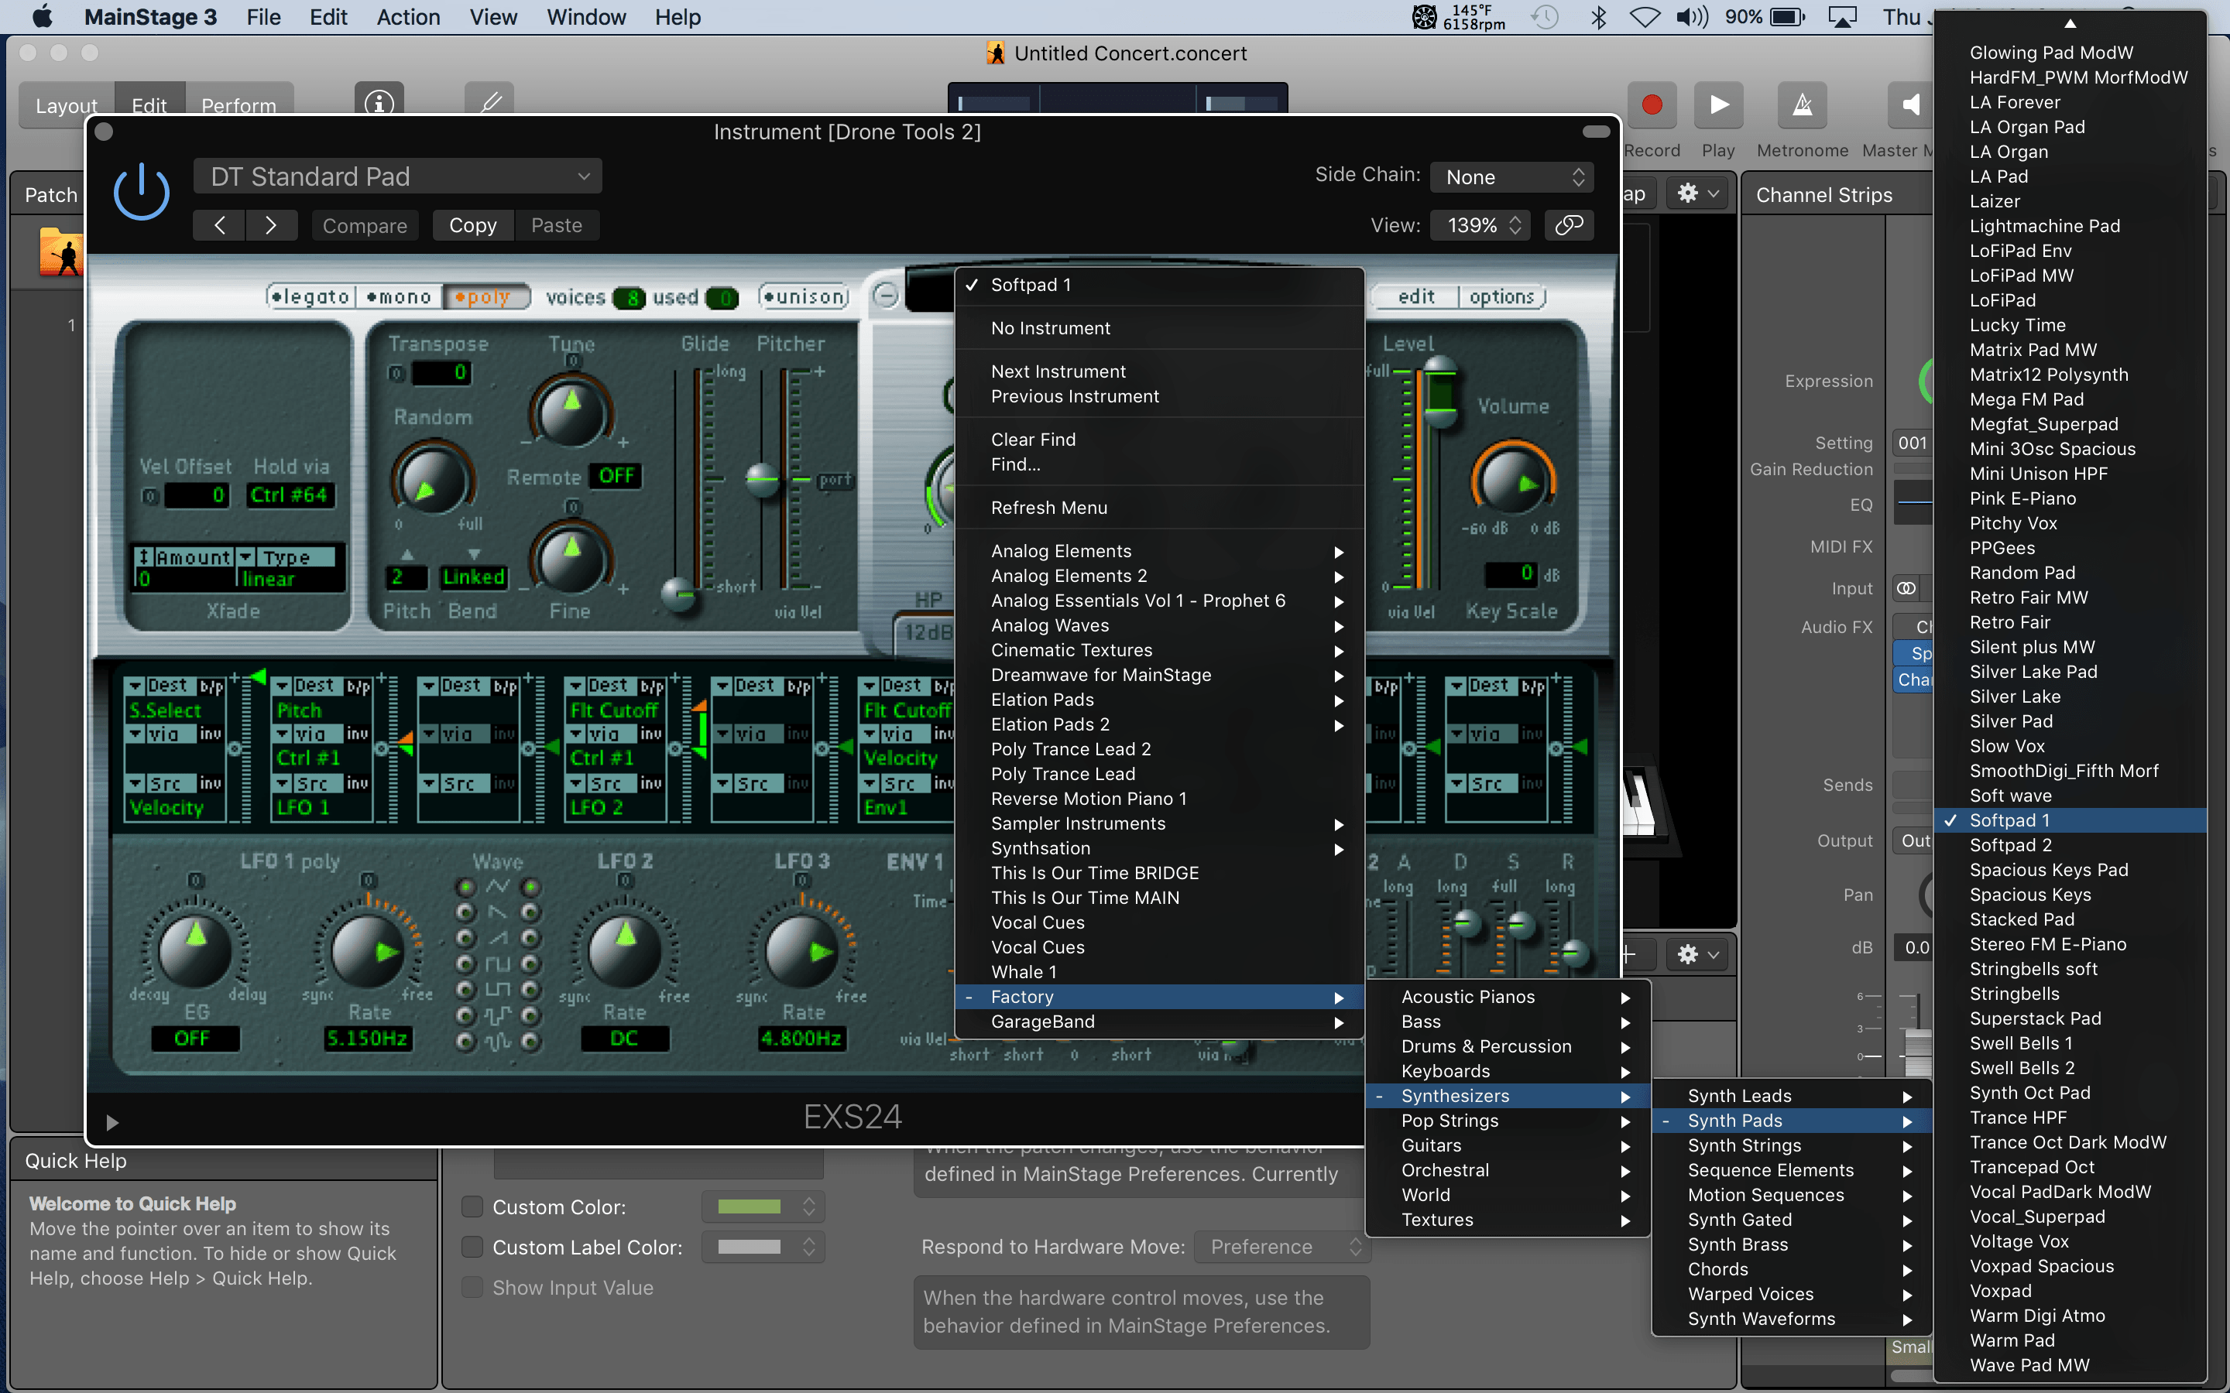Click the Record button in toolbar
This screenshot has height=1393, width=2230.
coord(1652,105)
